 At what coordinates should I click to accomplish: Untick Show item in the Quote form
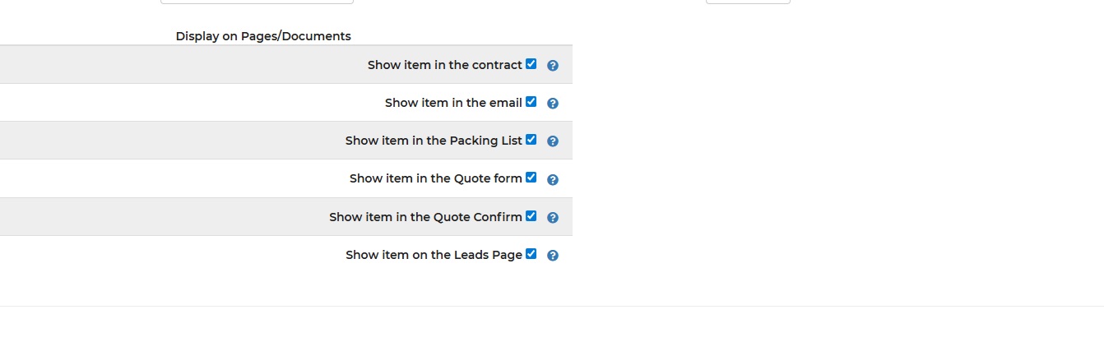pyautogui.click(x=531, y=177)
